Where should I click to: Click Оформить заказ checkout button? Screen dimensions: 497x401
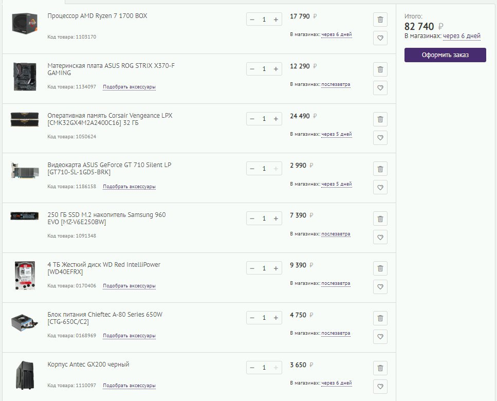[x=445, y=55]
